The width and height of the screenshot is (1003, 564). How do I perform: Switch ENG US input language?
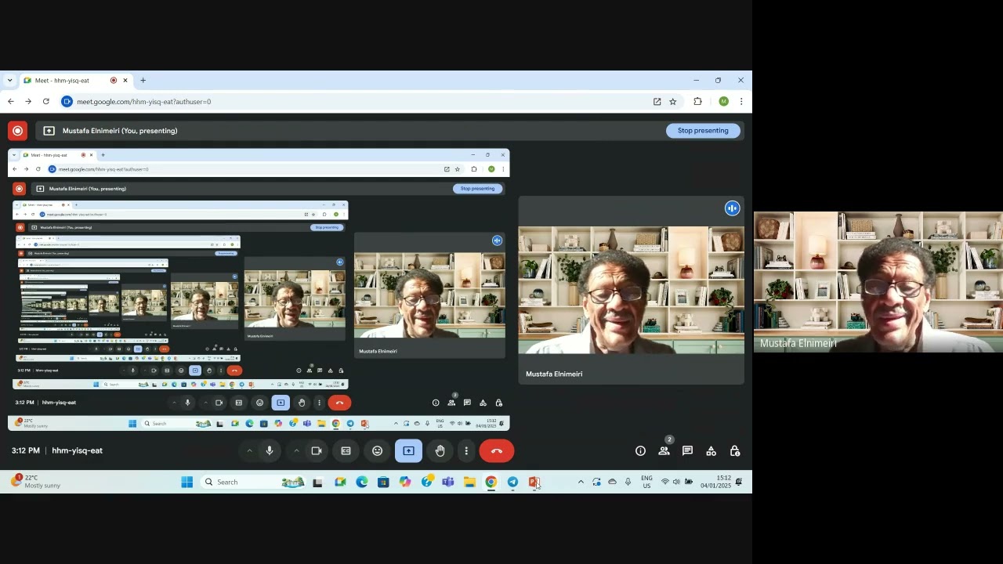coord(646,482)
